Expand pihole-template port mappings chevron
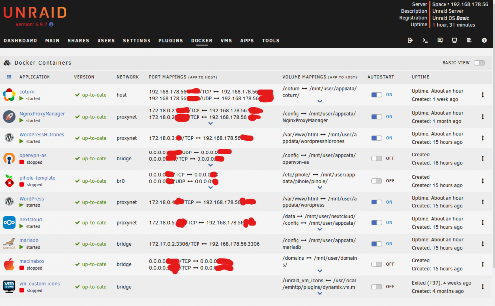This screenshot has height=306, width=495. click(210, 188)
